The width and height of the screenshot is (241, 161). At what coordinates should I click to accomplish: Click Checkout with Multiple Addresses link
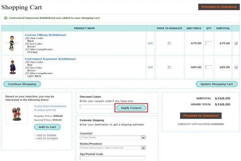coord(201,124)
